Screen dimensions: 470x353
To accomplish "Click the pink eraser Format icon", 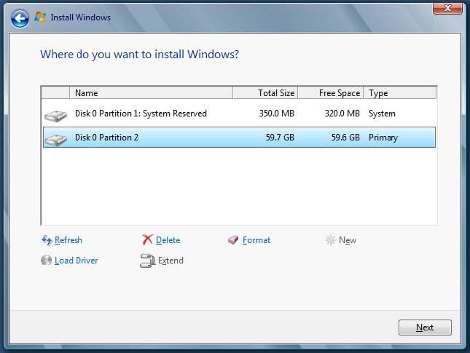I will (233, 240).
